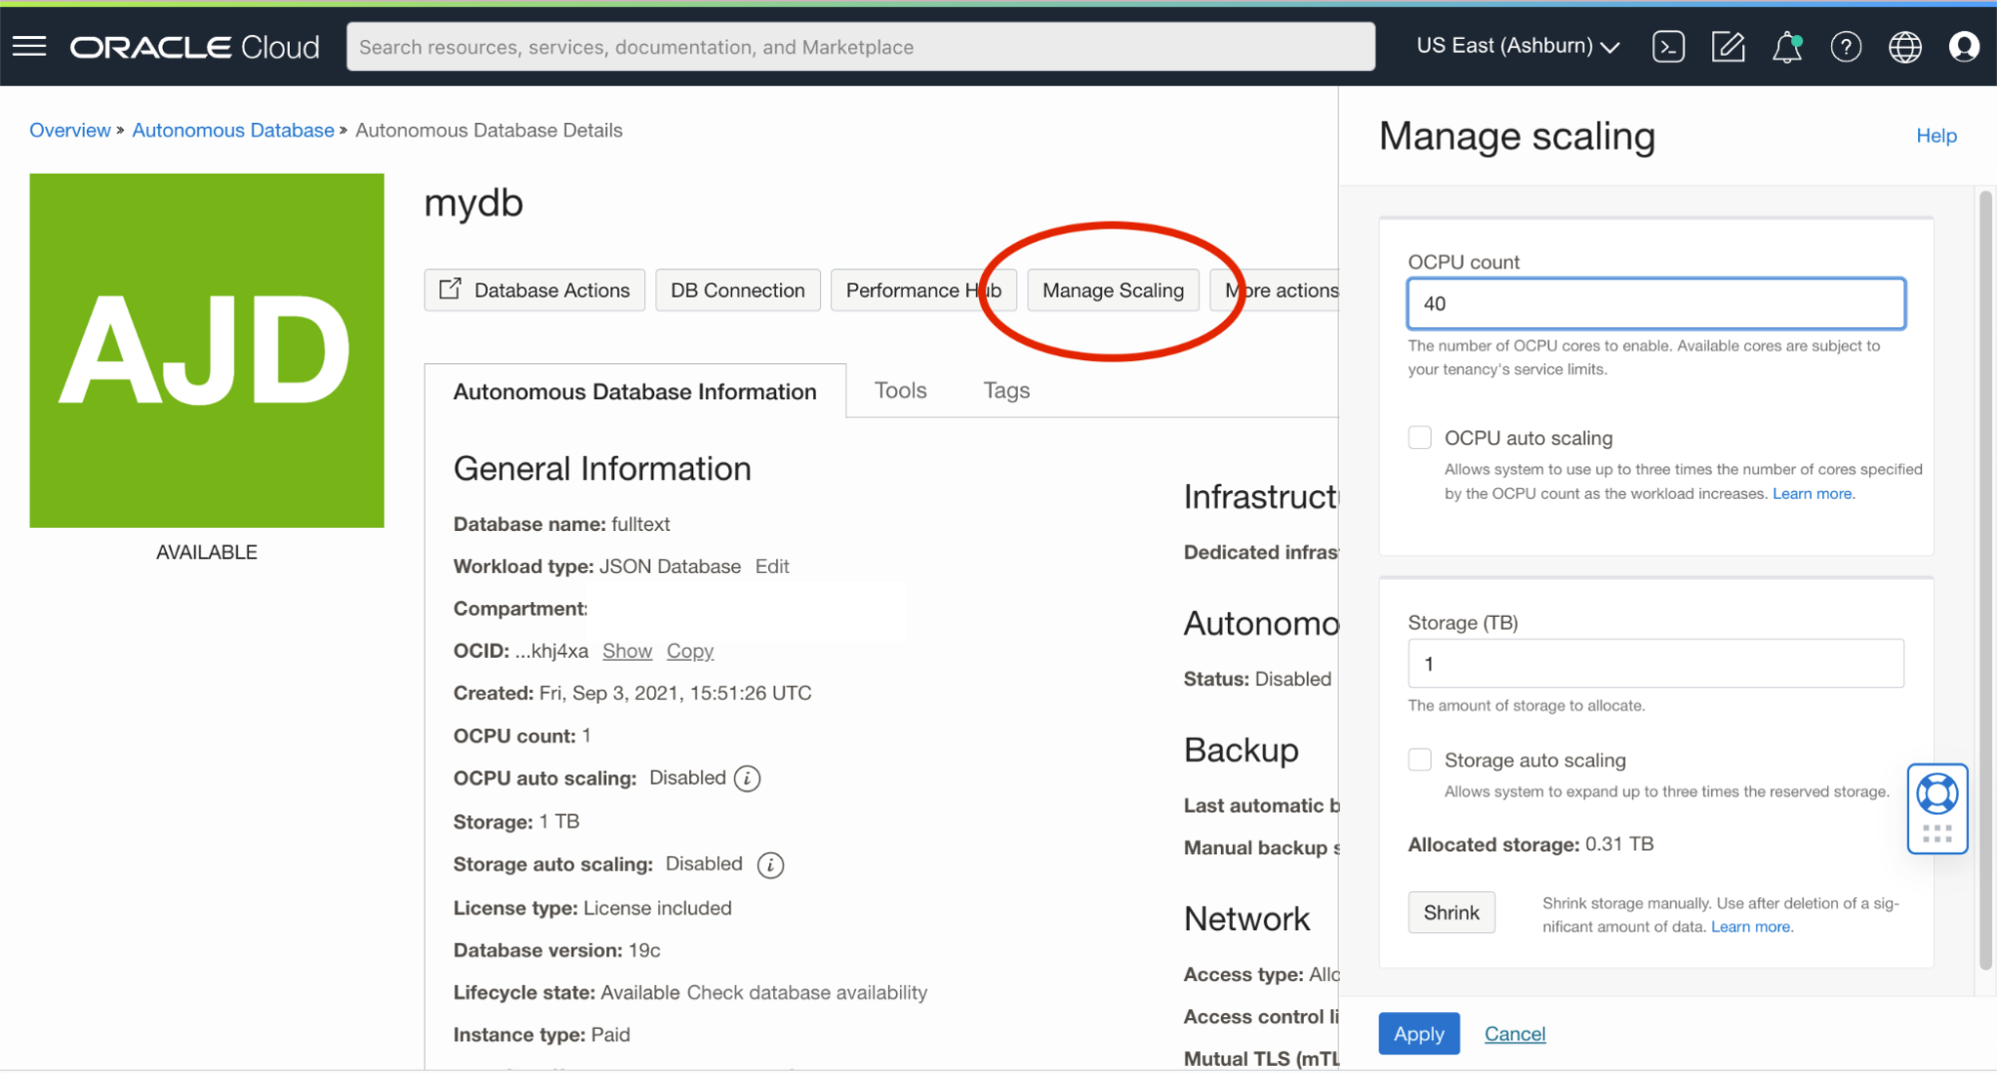The width and height of the screenshot is (1997, 1073).
Task: Change language via globe icon
Action: [1904, 46]
